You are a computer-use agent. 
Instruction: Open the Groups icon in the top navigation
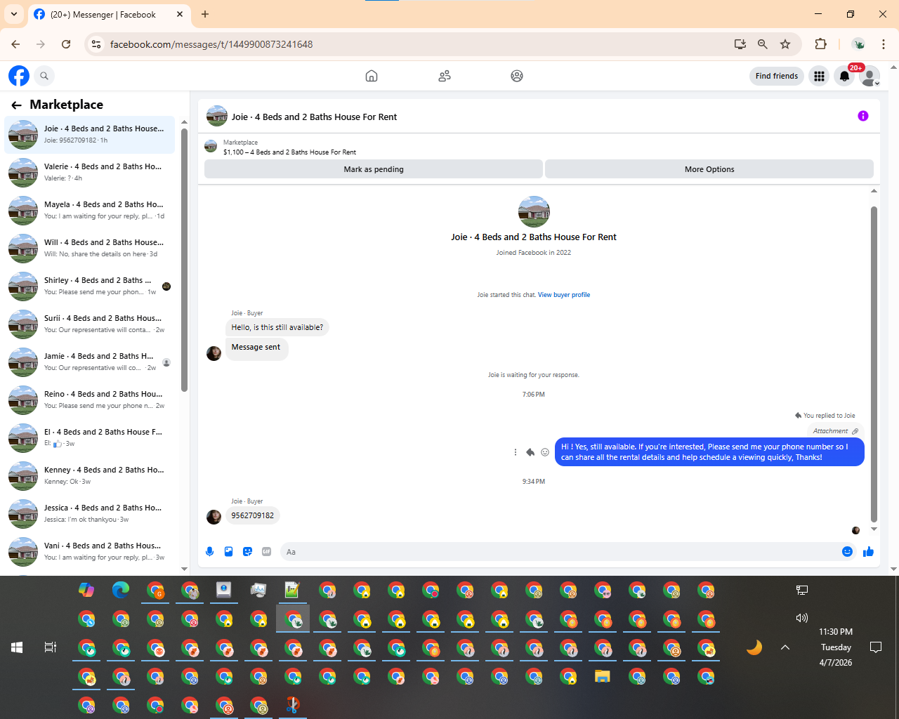517,76
